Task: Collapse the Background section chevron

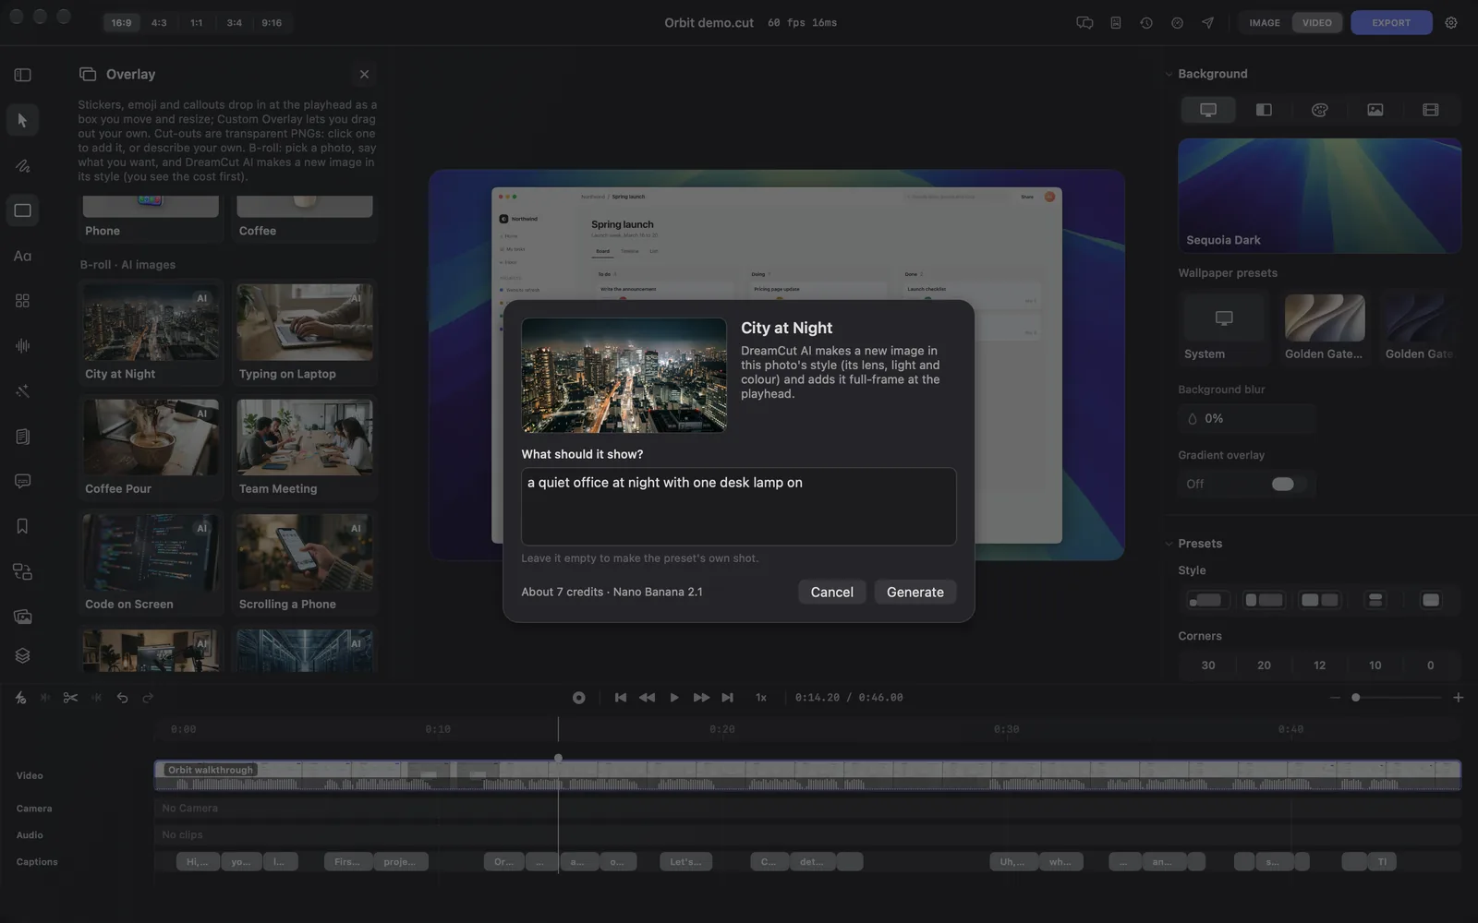Action: [1169, 74]
